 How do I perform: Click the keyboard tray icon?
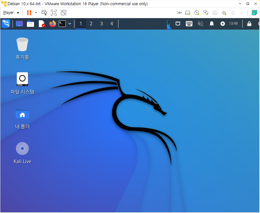coord(189,24)
